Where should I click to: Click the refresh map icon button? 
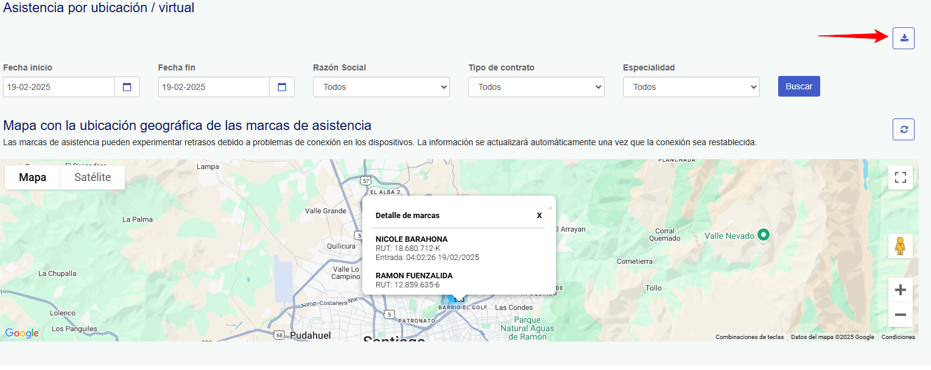[904, 129]
